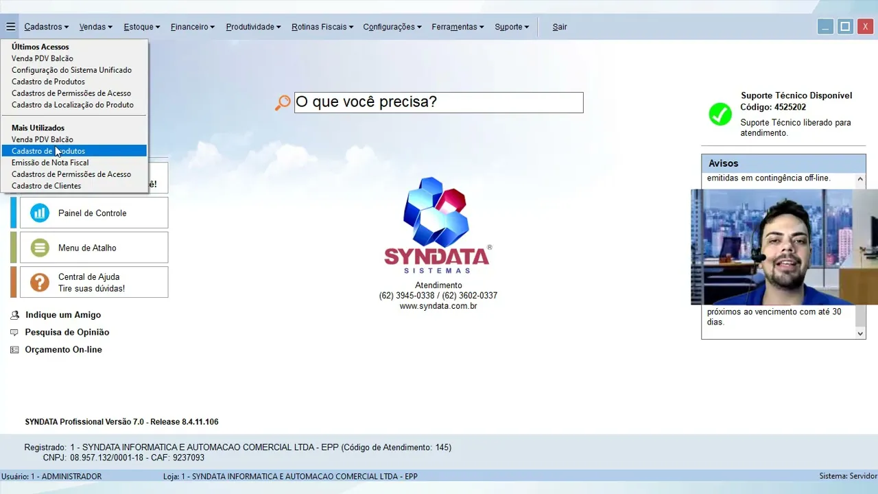Screen dimensions: 878x494
Task: Click the Suporte Técnico Disponível heading
Action: (796, 96)
